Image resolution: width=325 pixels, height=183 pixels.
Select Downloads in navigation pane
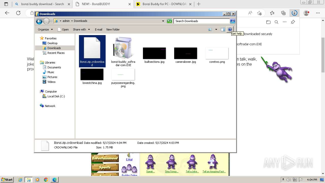point(54,48)
